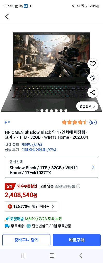The image size is (103, 263).
Task: Tap Android back navigation icon
Action: (81, 256)
